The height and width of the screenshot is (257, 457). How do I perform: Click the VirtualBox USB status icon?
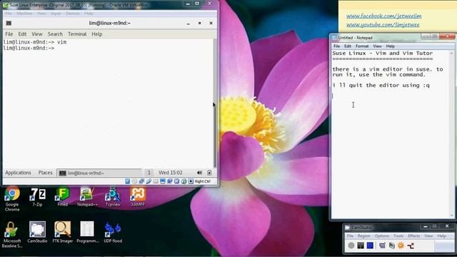point(149,181)
